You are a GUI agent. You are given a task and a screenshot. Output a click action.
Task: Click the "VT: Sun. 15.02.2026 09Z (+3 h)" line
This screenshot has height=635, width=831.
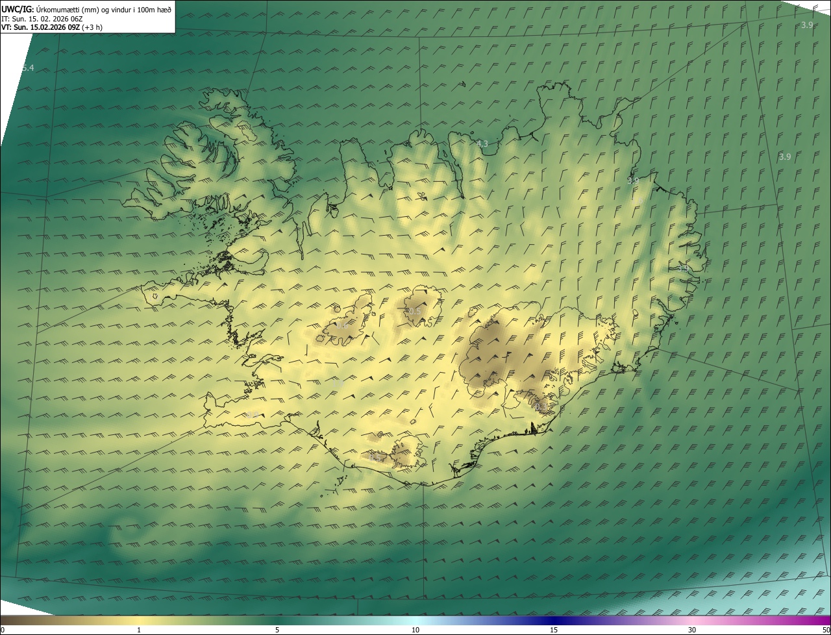(52, 27)
